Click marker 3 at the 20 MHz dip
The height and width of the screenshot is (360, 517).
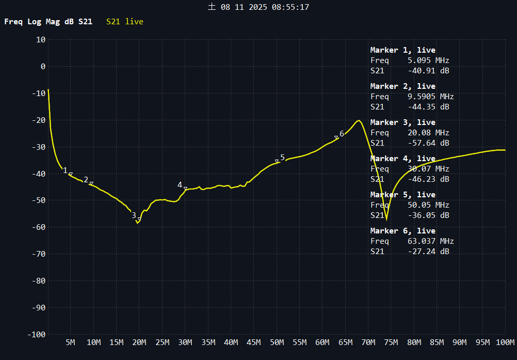pos(139,219)
